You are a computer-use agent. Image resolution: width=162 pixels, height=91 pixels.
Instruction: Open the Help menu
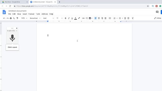51,14
